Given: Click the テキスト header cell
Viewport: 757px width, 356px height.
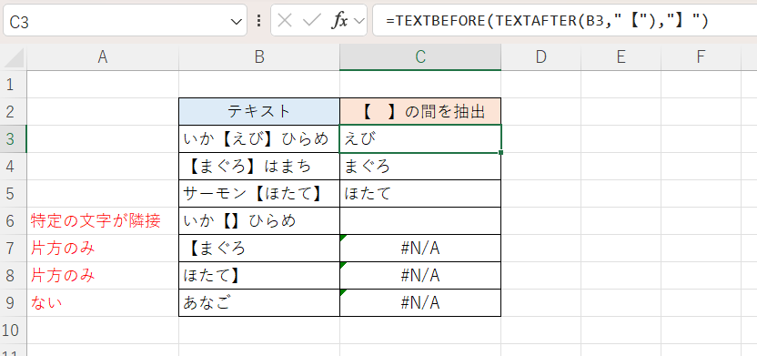Looking at the screenshot, I should [x=259, y=112].
